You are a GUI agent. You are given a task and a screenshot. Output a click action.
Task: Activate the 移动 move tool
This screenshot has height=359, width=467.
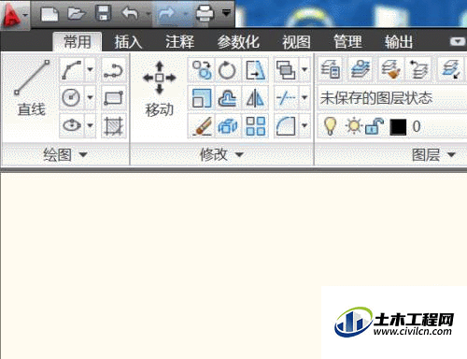coord(160,89)
